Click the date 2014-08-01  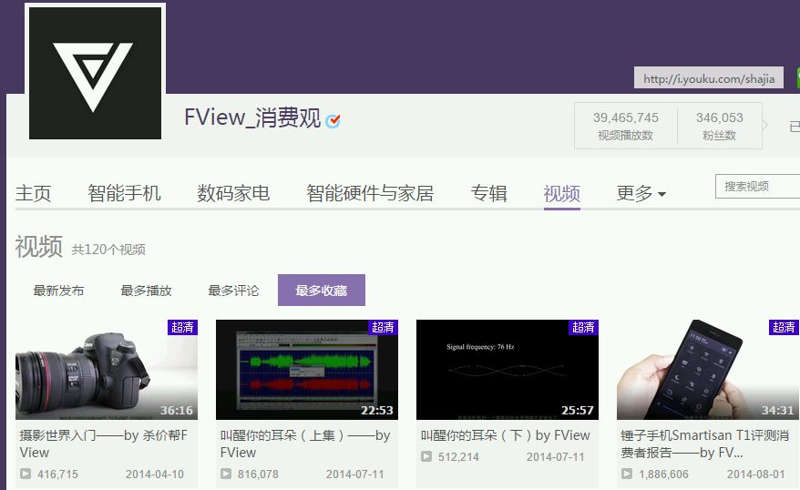pos(755,475)
